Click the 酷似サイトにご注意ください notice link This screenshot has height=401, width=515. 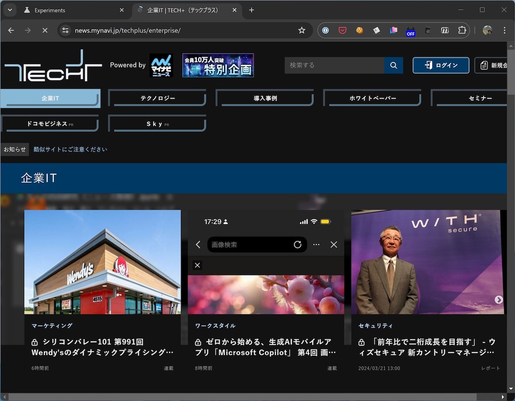[70, 149]
